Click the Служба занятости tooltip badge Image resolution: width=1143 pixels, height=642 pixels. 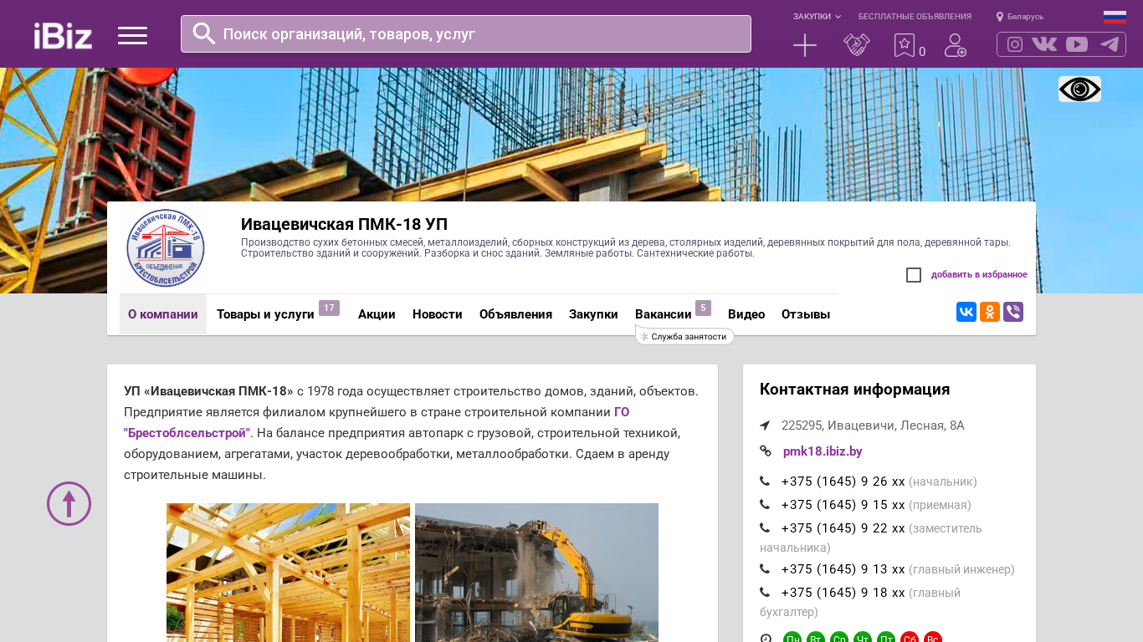(685, 336)
